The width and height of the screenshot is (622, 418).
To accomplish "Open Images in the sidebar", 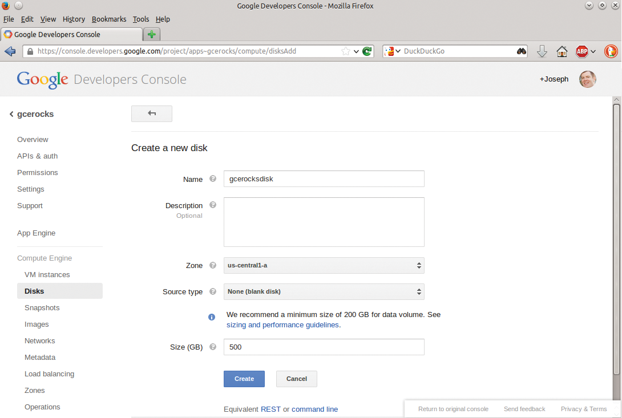I will (x=37, y=324).
